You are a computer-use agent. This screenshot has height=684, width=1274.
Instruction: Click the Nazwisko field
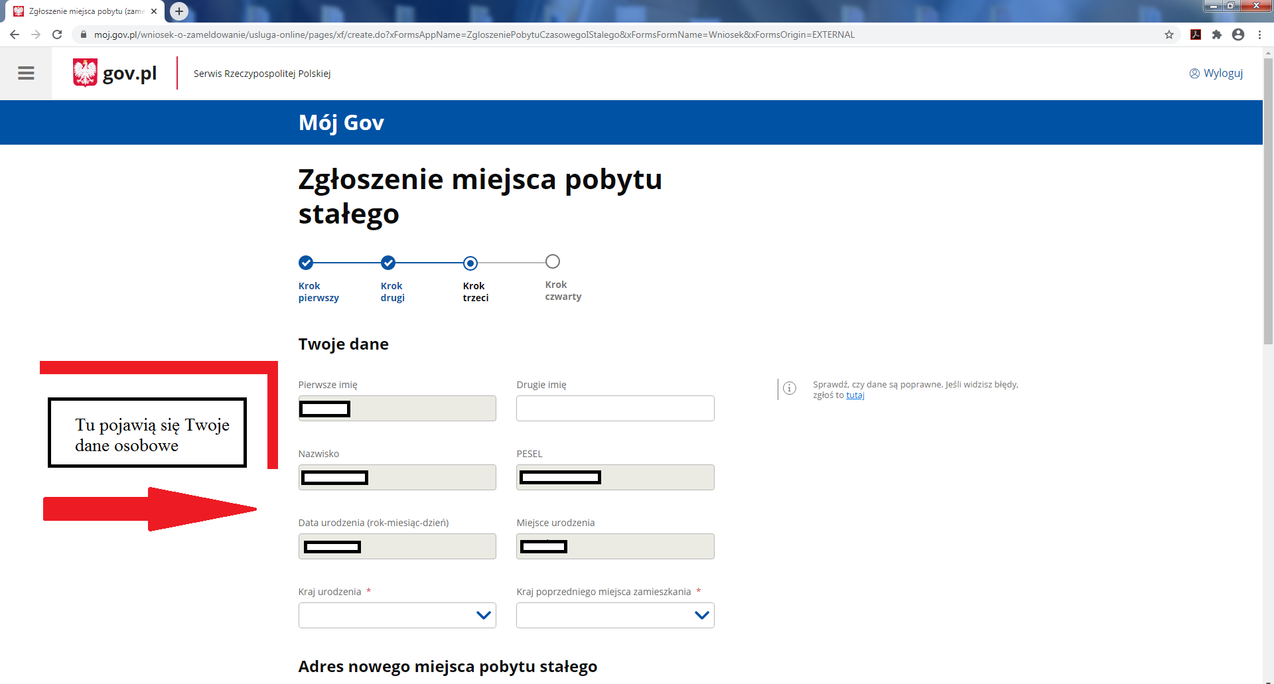(397, 477)
